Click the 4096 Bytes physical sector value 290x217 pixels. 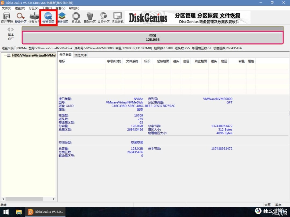224,133
